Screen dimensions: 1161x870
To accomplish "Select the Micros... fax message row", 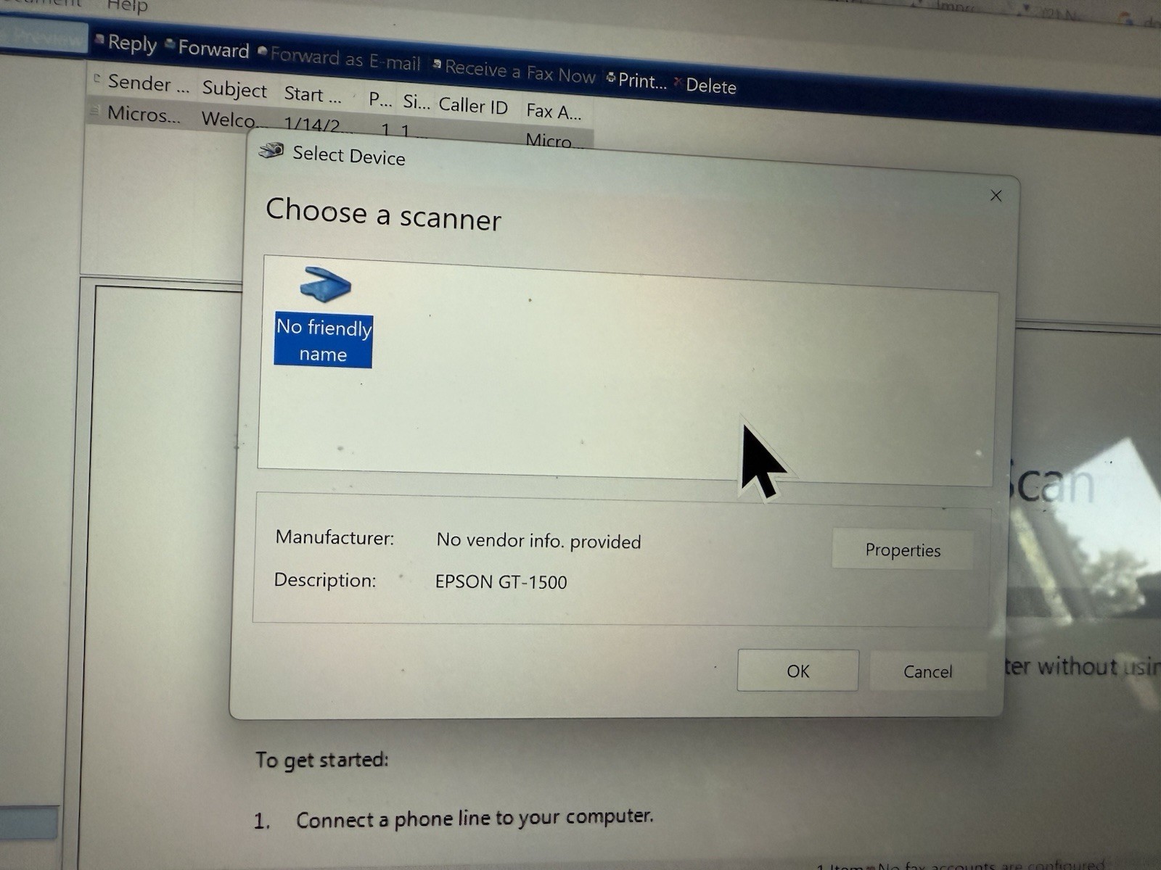I will point(340,126).
